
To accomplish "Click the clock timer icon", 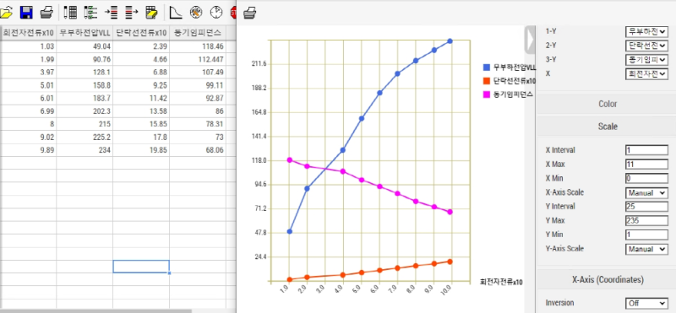I will click(216, 13).
